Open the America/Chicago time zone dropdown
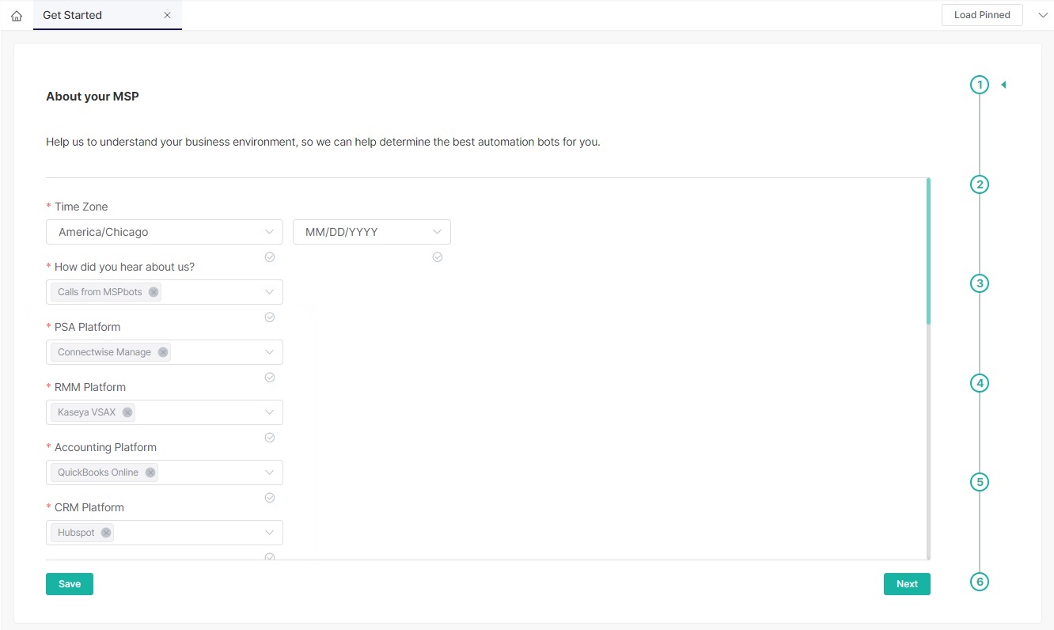Viewport: 1054px width, 630px height. coord(165,232)
